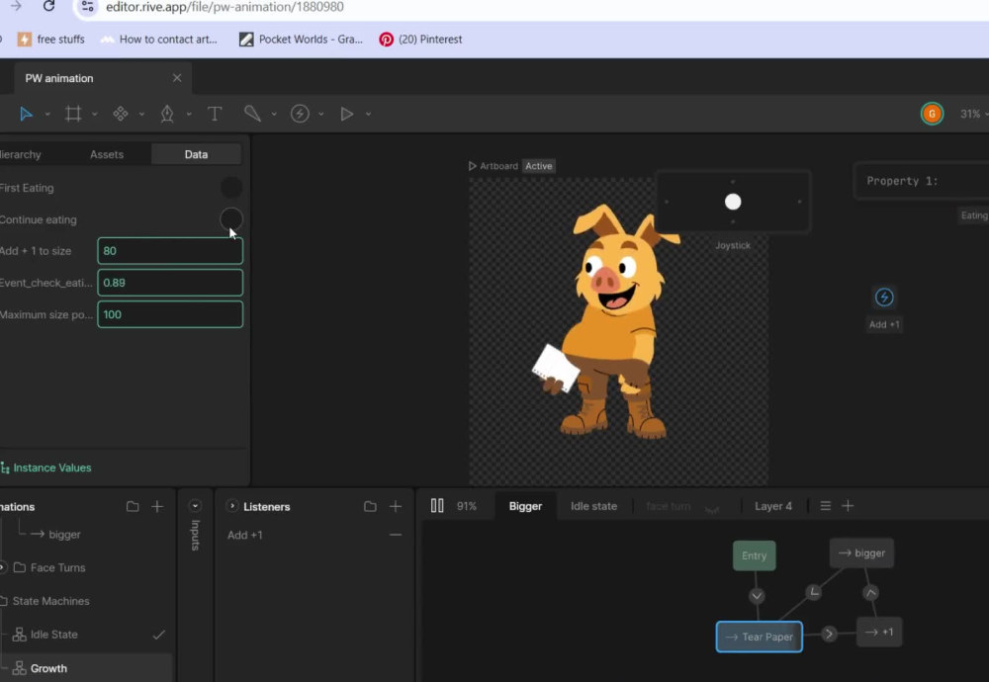Open select tool dropdown arrow

pyautogui.click(x=47, y=115)
